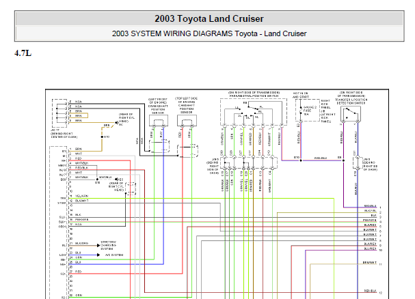Screen dimensions: 415x299
Task: Click the 'BLK/YEL' label at right connector 2
Action: 370,211
